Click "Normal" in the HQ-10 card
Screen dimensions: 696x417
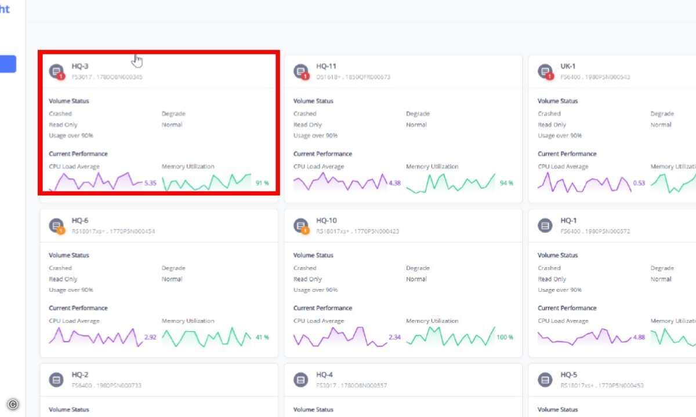pos(416,279)
